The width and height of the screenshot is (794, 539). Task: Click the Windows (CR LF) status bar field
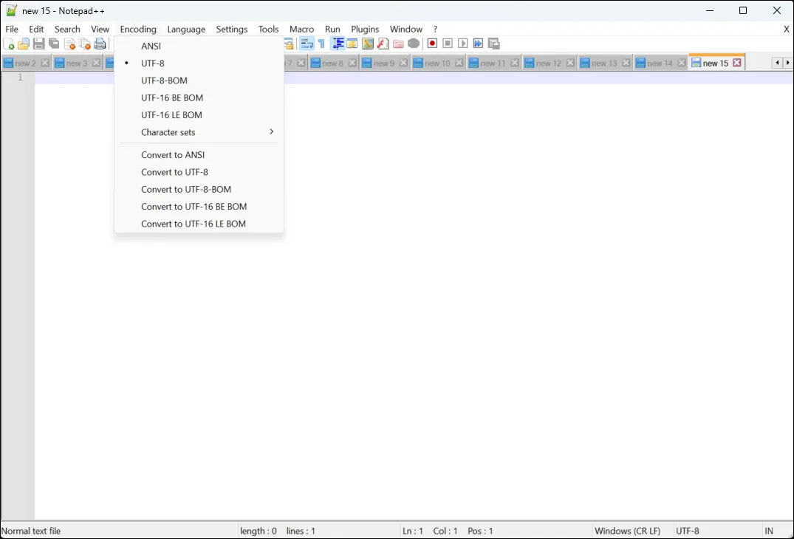pyautogui.click(x=627, y=531)
